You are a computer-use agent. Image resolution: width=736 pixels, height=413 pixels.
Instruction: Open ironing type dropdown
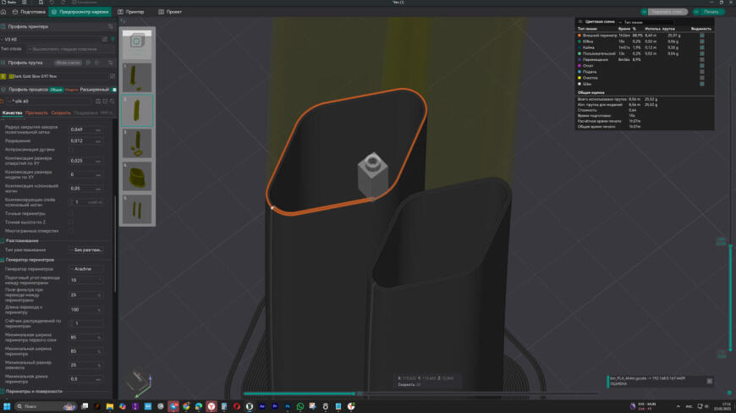[87, 250]
